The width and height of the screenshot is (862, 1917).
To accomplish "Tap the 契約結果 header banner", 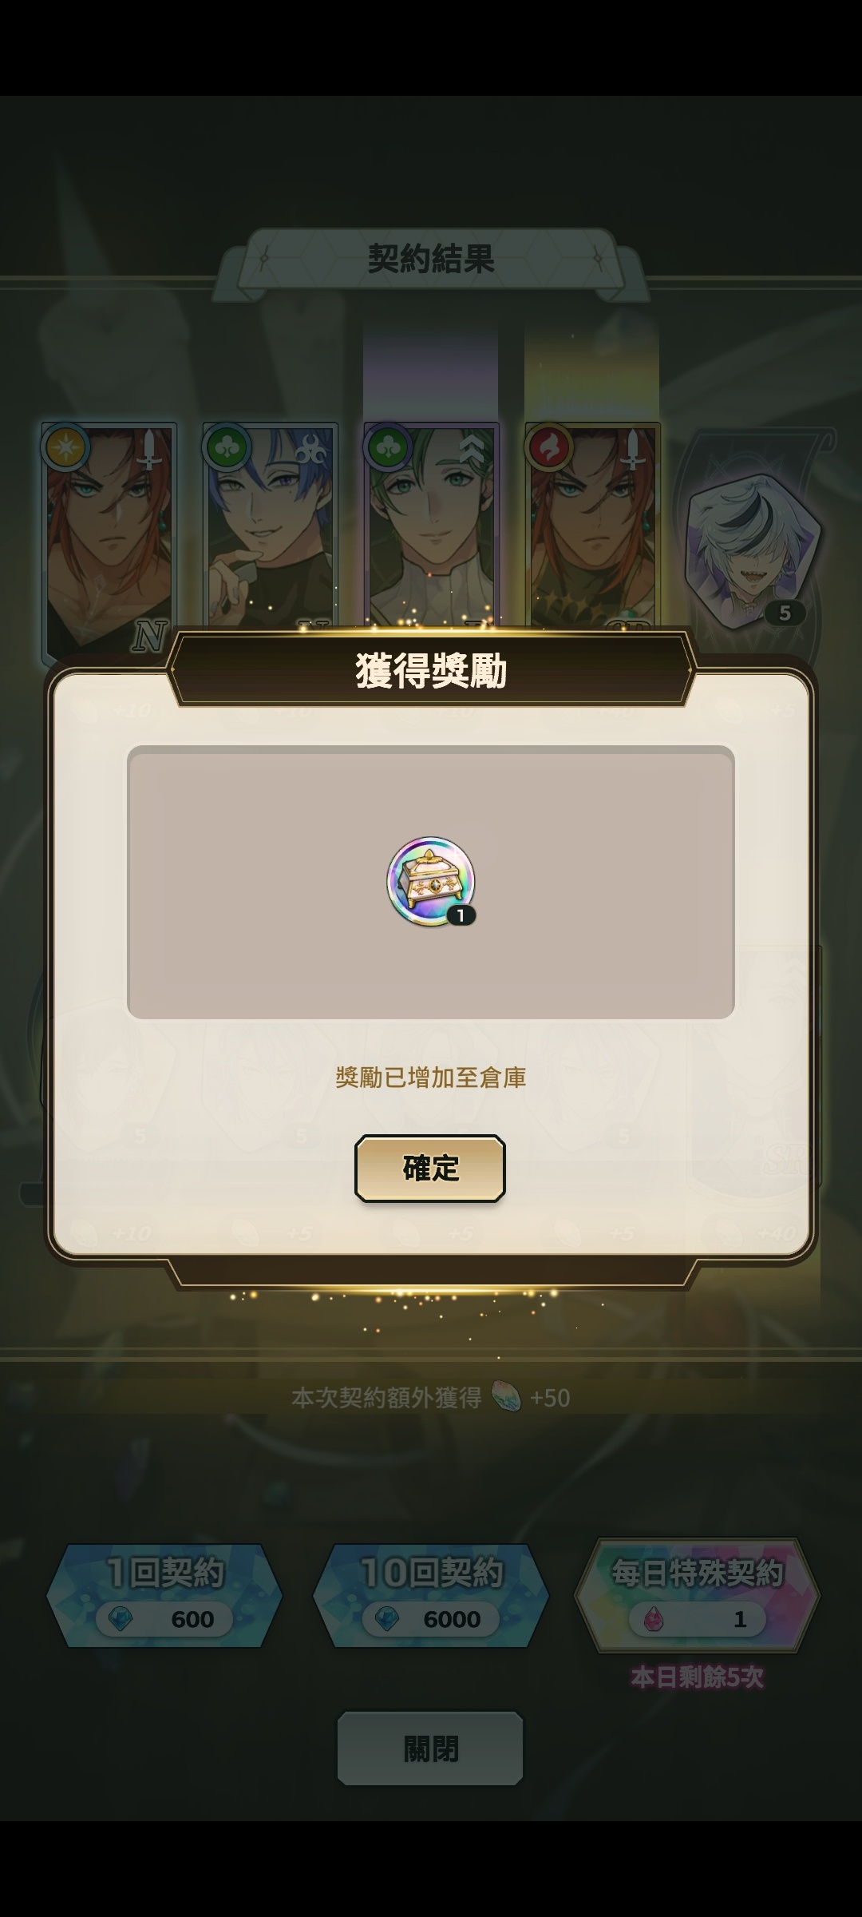I will pyautogui.click(x=431, y=259).
